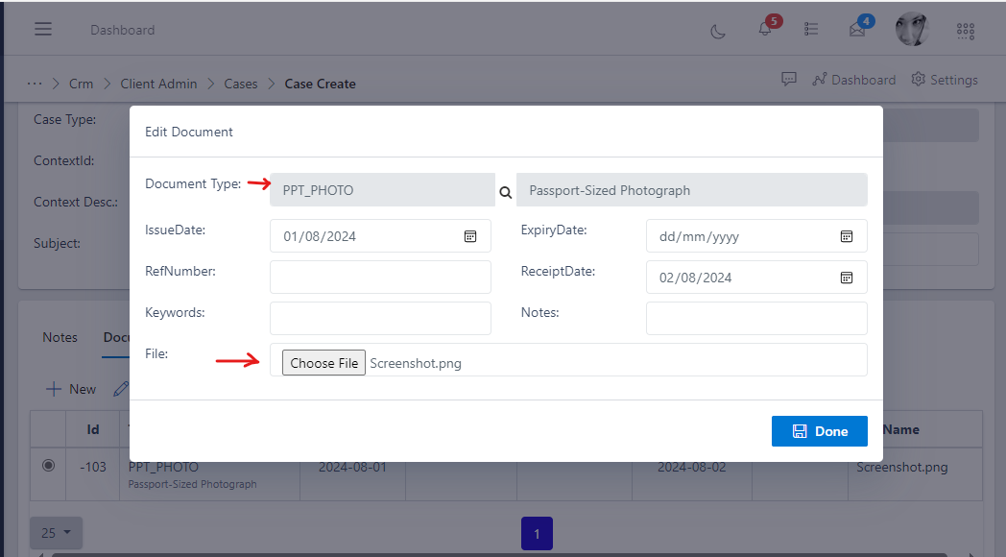
Task: Edit the selected document using the pencil icon
Action: pyautogui.click(x=120, y=388)
